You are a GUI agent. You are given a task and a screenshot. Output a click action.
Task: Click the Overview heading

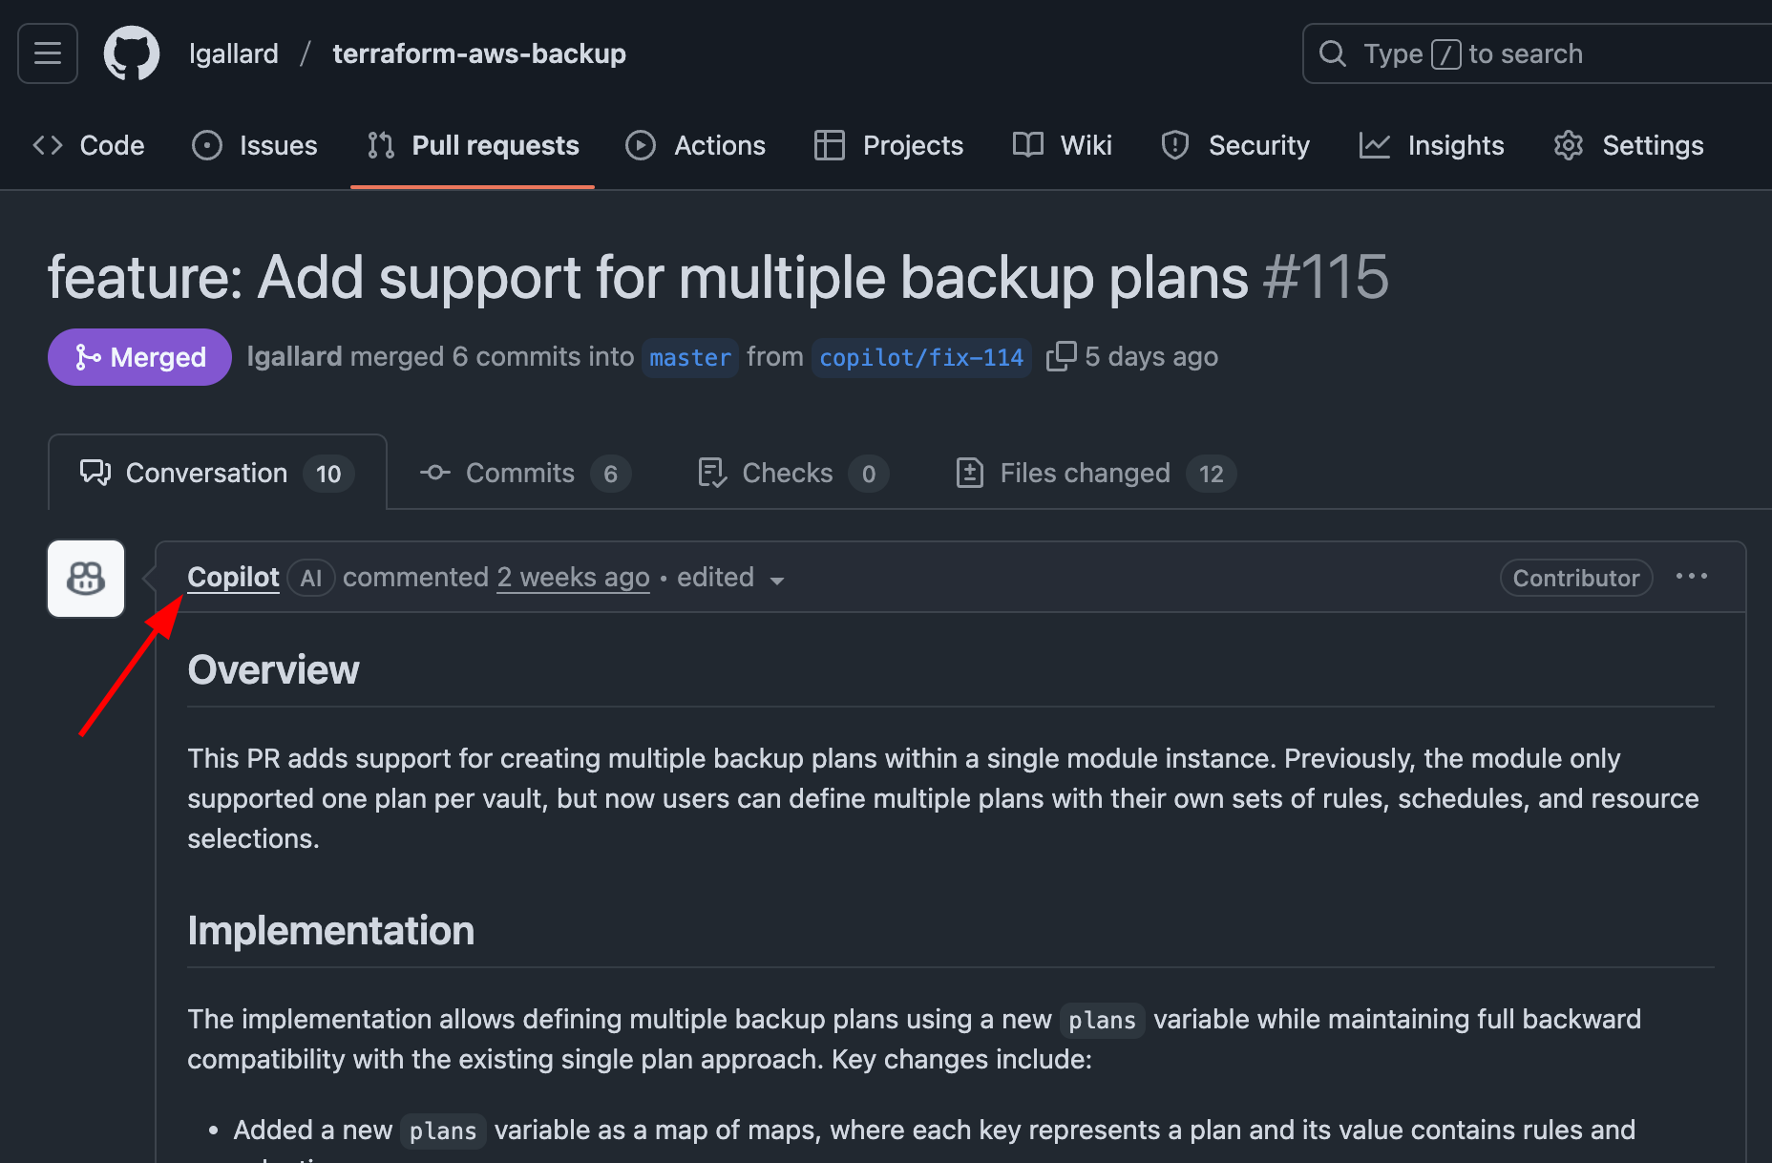coord(273,670)
